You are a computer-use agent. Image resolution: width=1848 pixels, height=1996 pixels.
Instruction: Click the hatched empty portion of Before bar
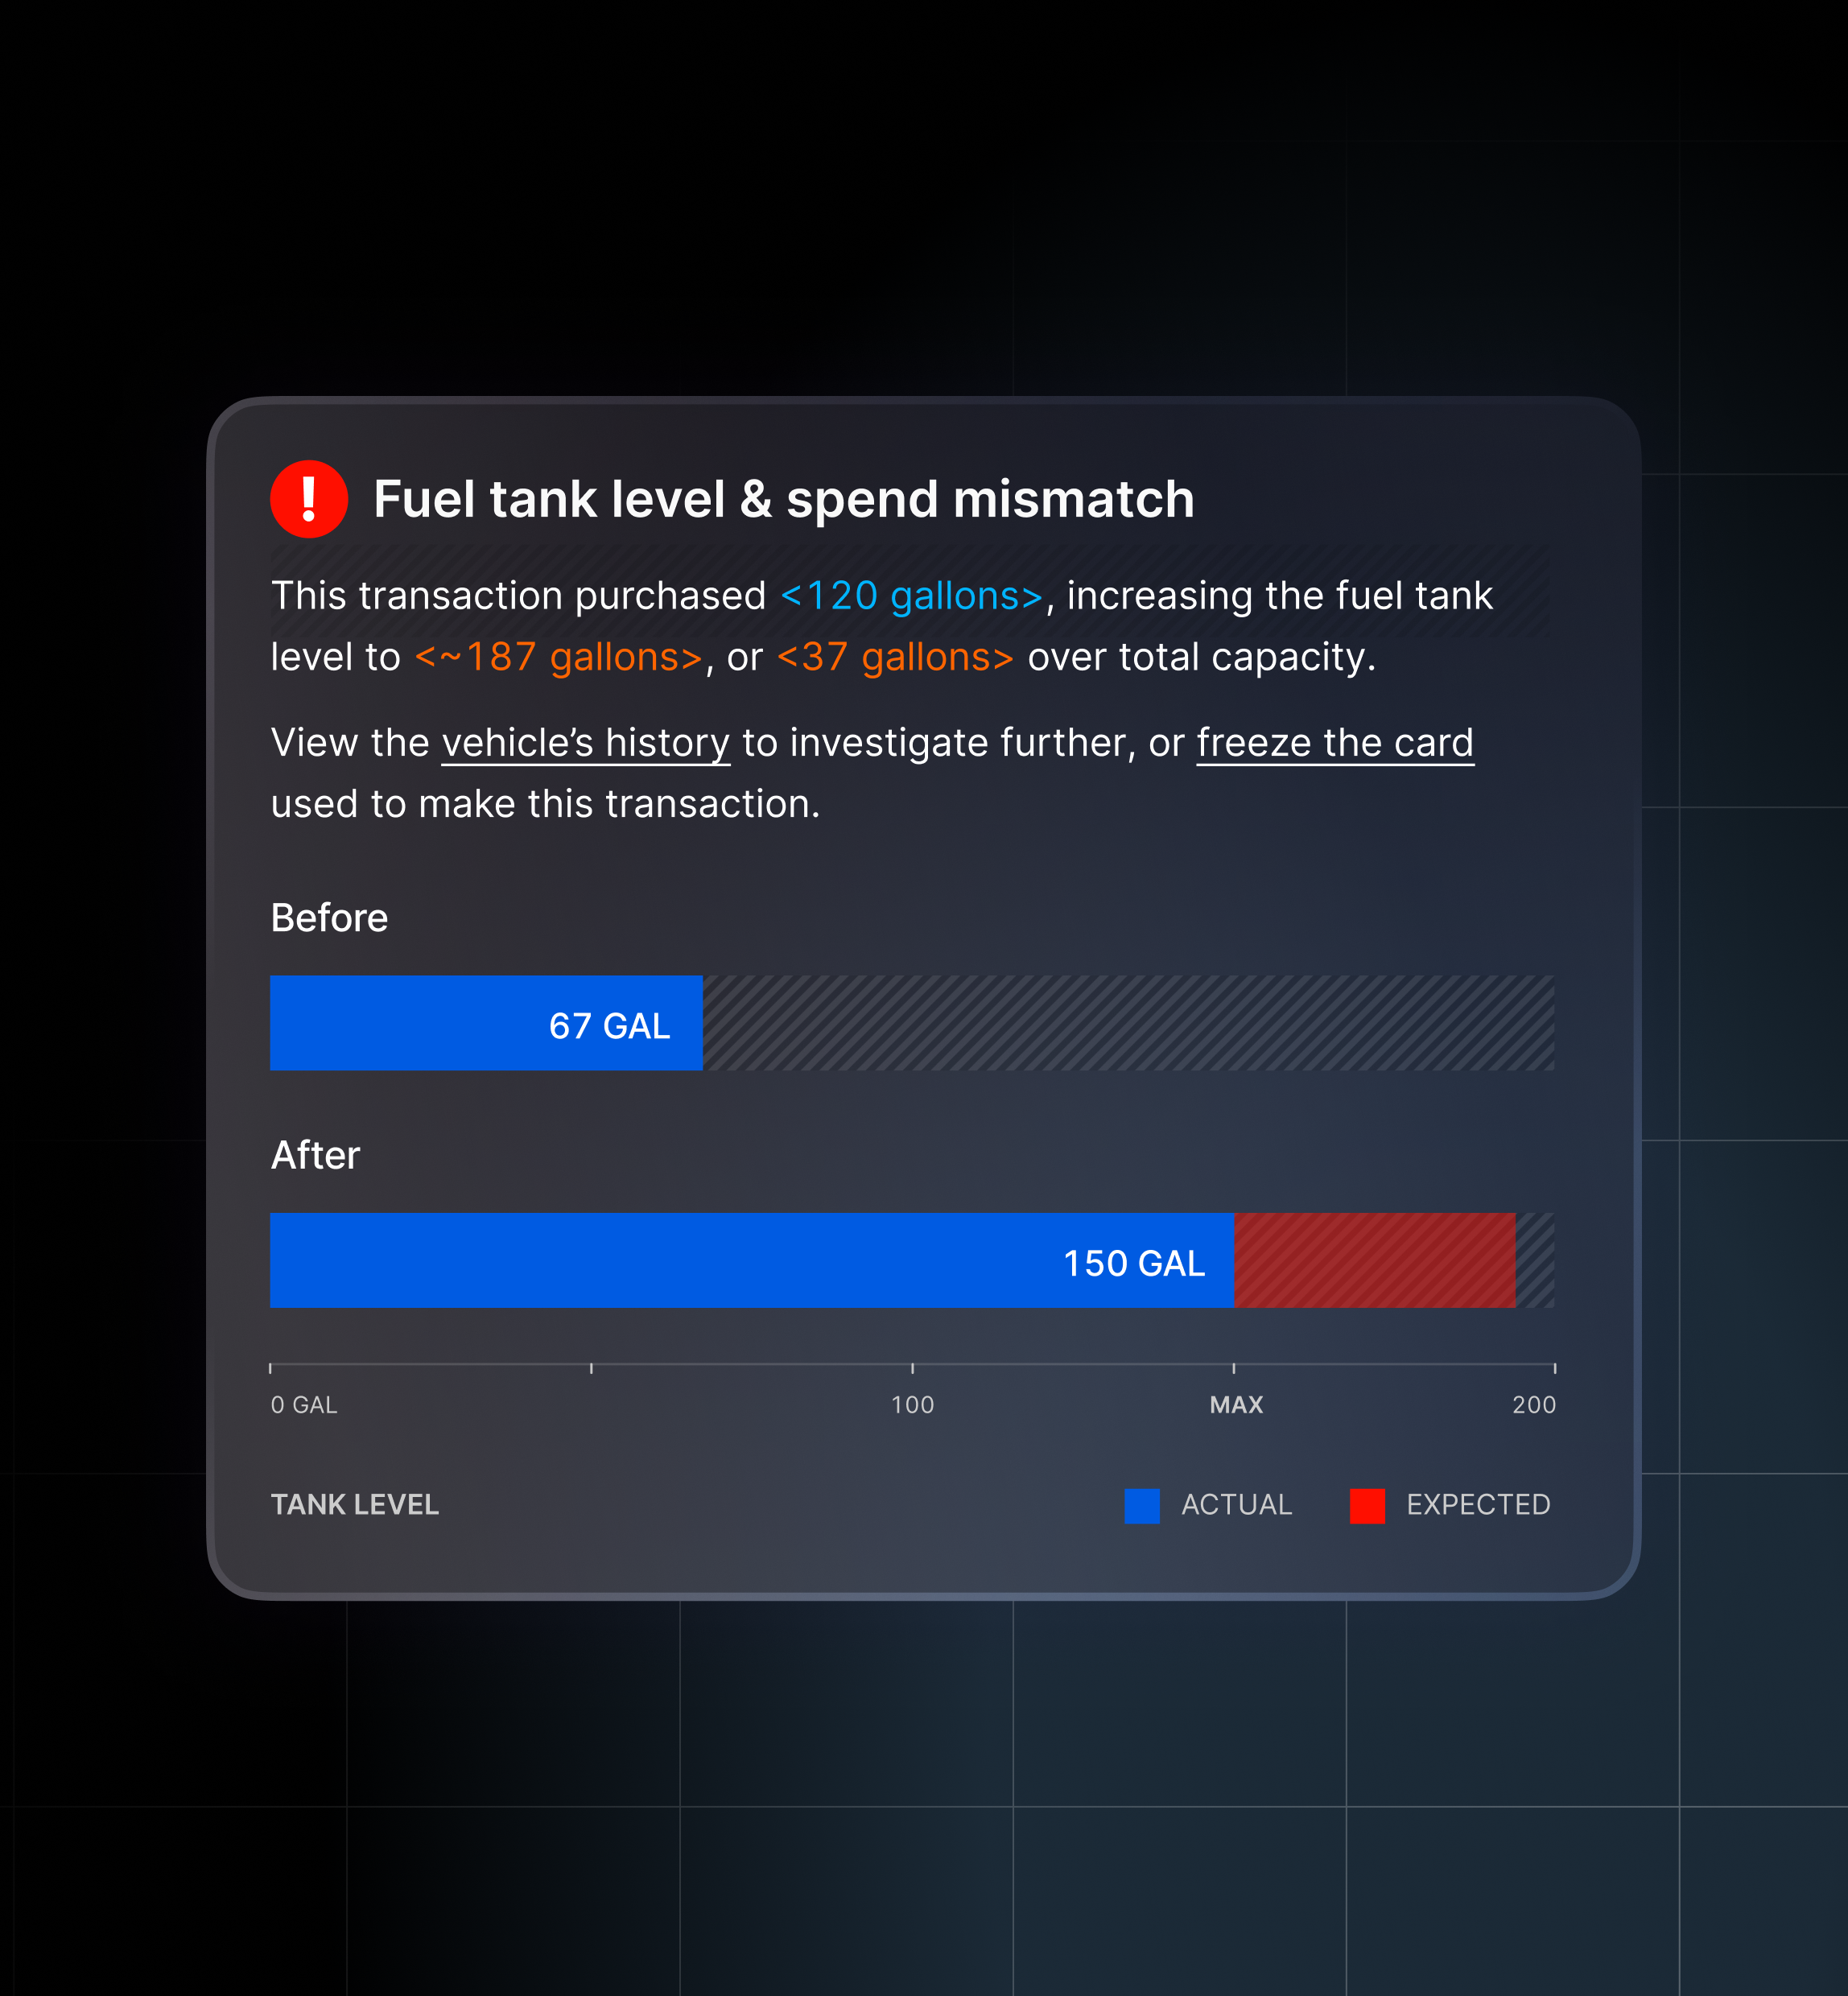pos(1128,1023)
